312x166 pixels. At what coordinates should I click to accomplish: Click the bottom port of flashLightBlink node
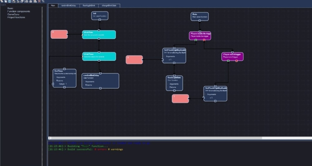pyautogui.click(x=174, y=90)
